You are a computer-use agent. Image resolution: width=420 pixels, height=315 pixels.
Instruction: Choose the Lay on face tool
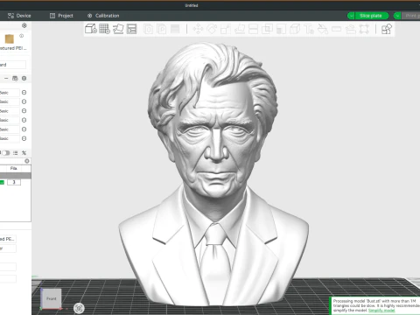point(240,29)
